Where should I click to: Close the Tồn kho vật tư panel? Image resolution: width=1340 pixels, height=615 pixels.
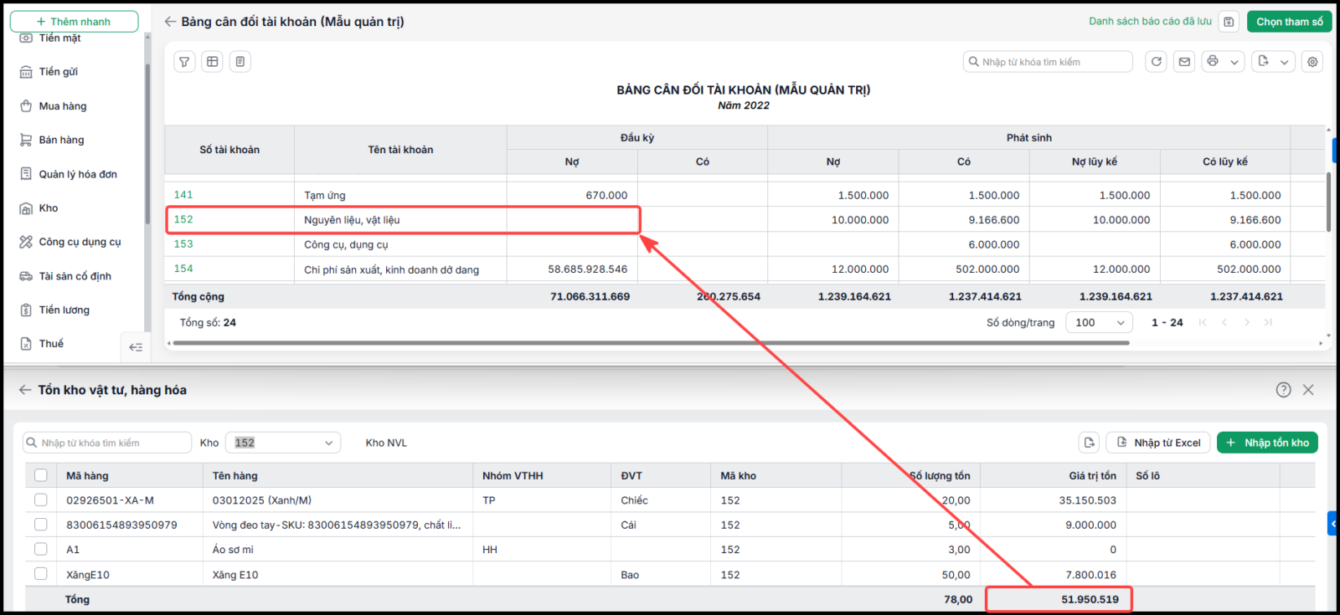pos(1308,390)
